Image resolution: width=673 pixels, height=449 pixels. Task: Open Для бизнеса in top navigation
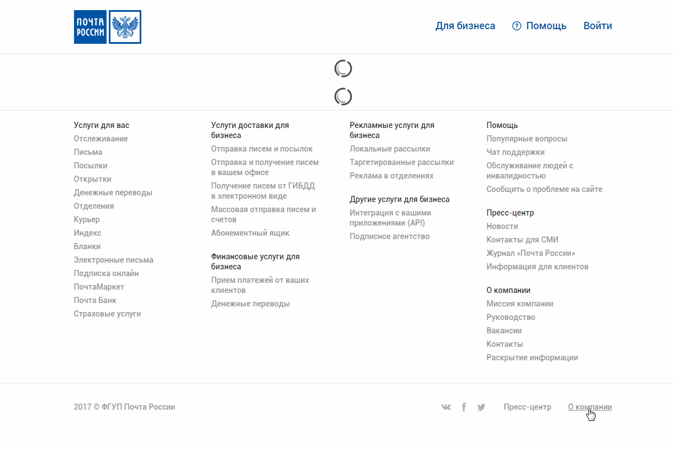pyautogui.click(x=465, y=26)
